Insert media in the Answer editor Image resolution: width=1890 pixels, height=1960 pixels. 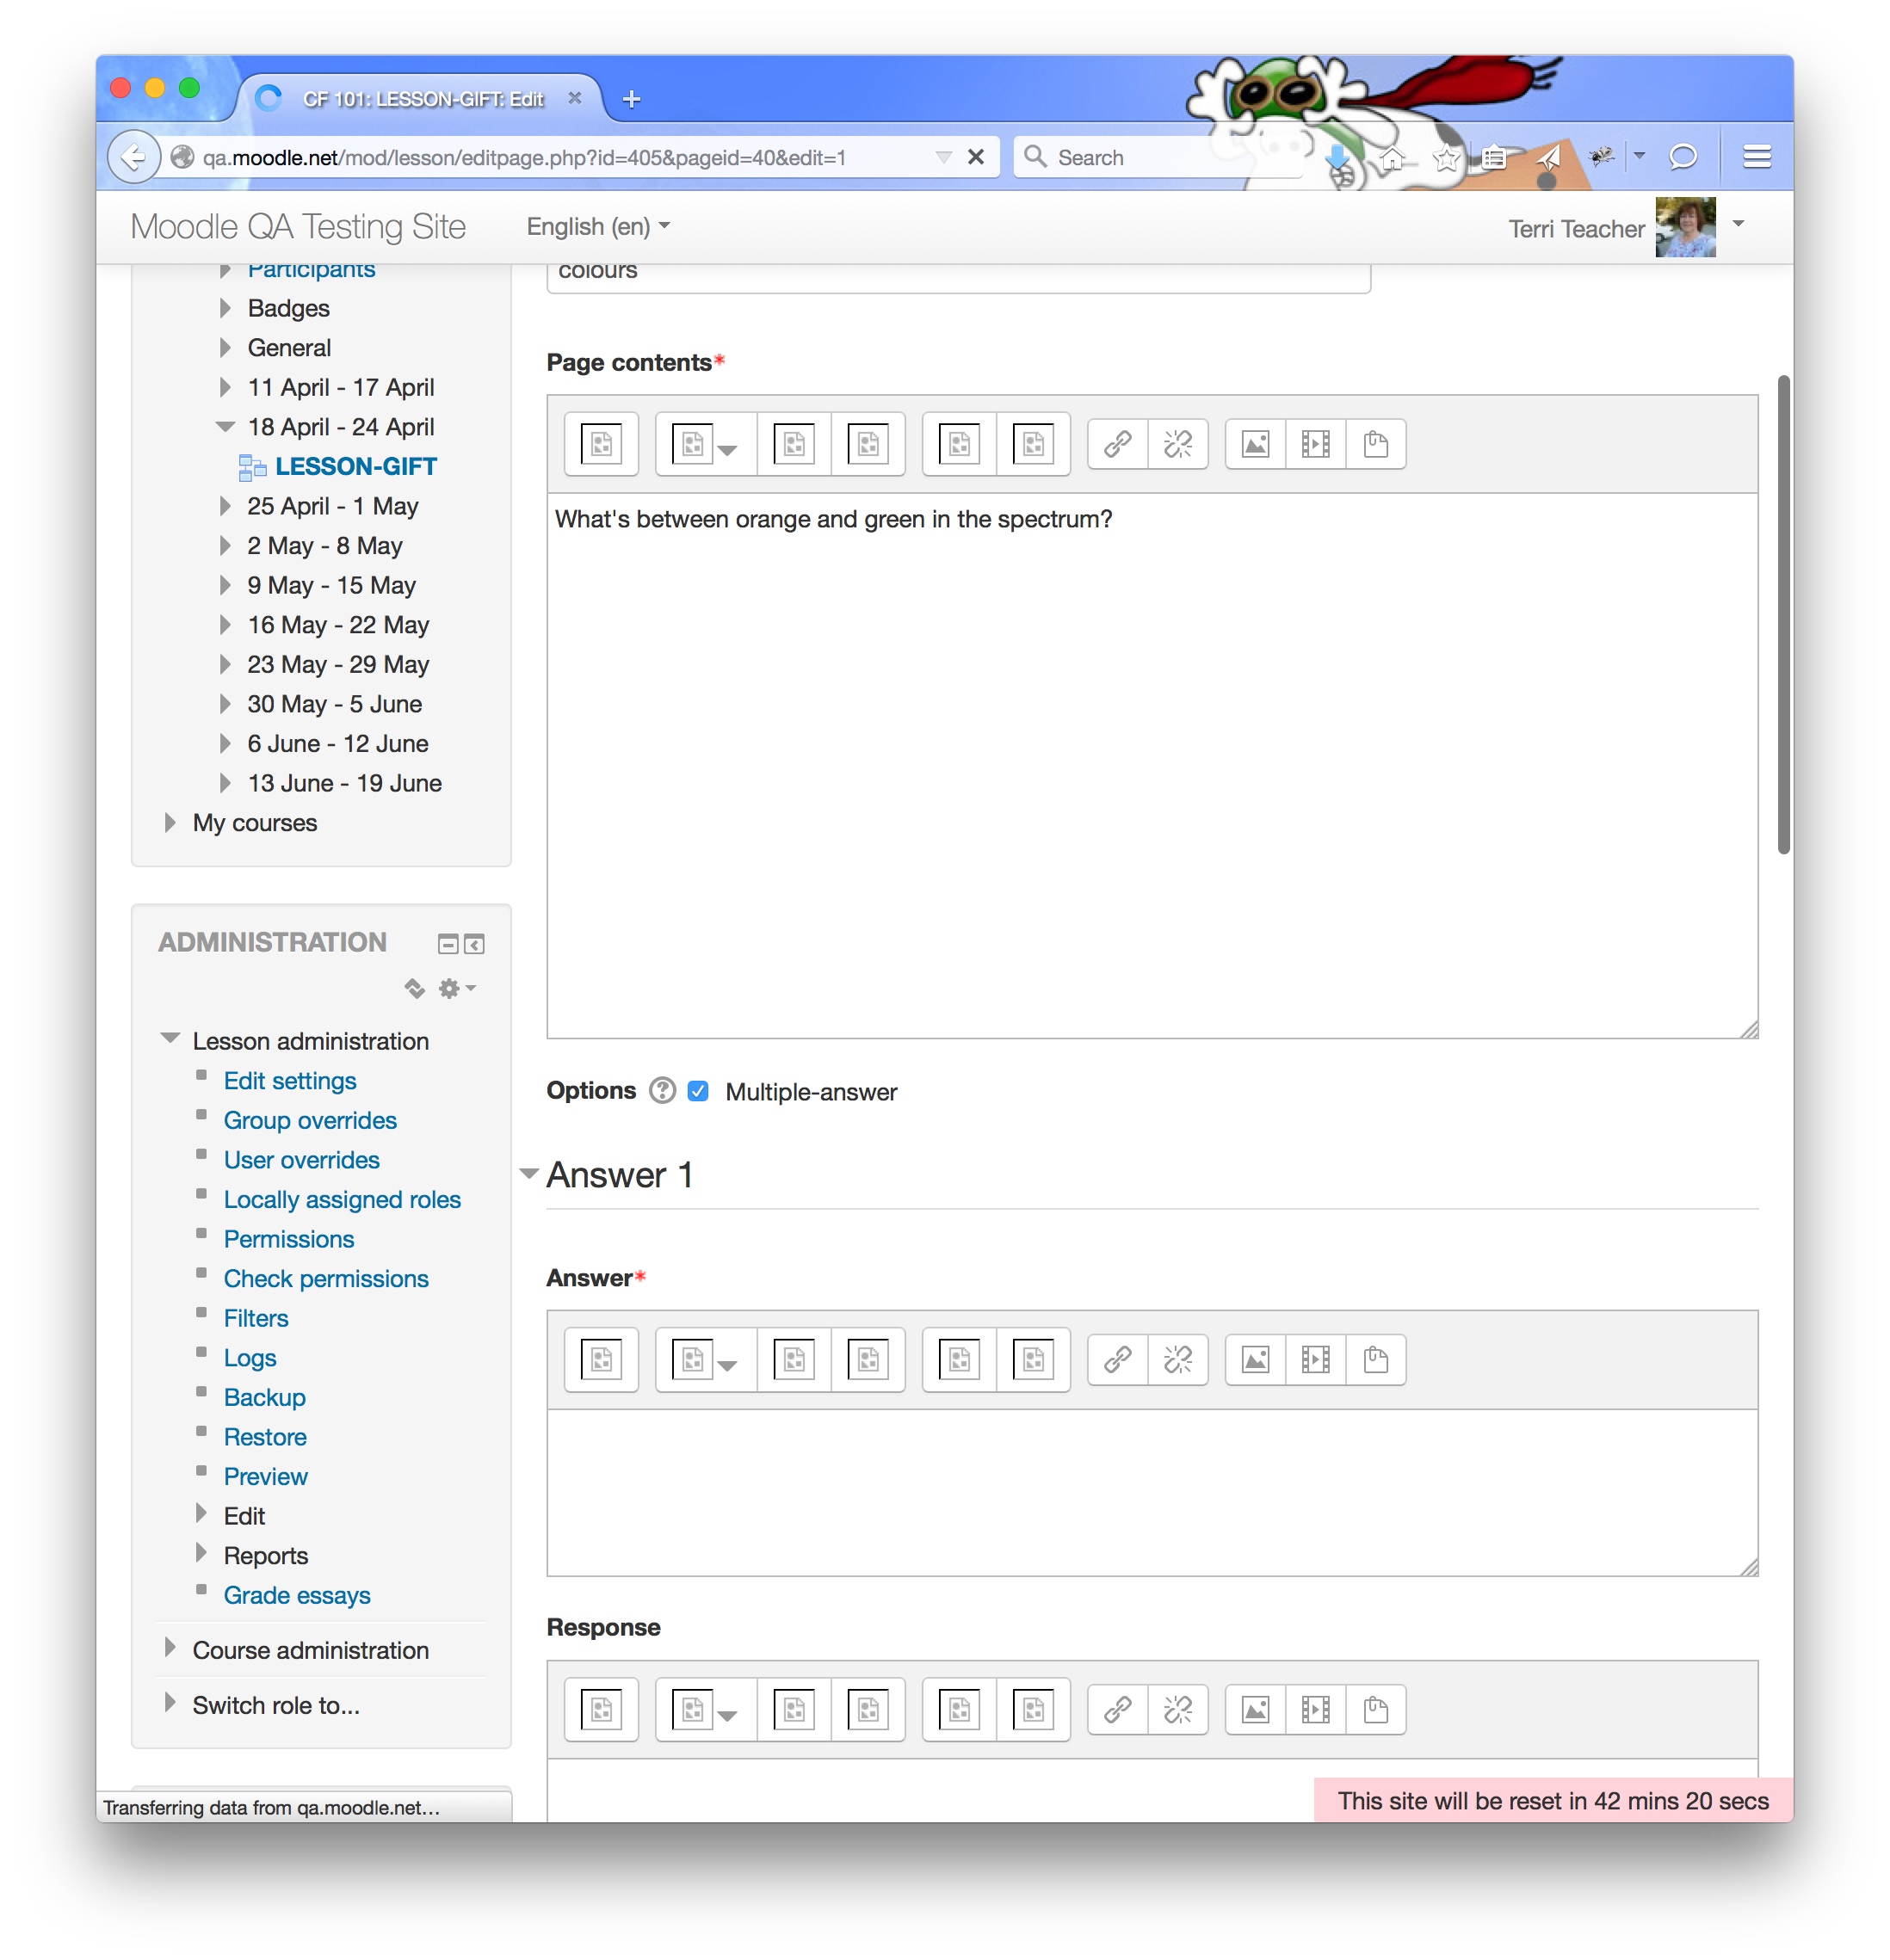1315,1360
